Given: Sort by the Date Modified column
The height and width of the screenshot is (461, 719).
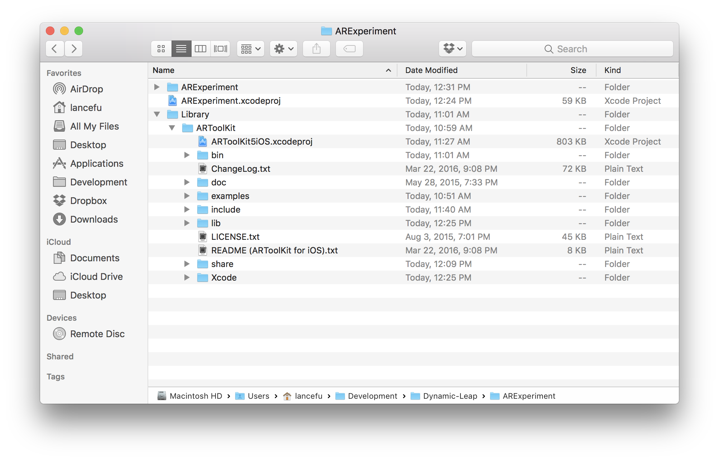Looking at the screenshot, I should tap(431, 71).
